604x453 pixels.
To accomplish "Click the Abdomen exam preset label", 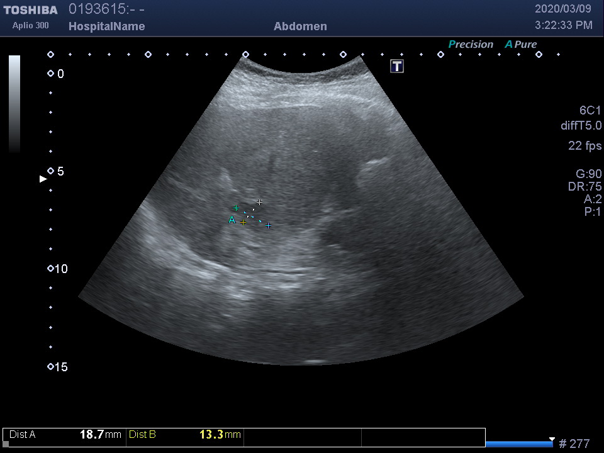I will pos(300,26).
